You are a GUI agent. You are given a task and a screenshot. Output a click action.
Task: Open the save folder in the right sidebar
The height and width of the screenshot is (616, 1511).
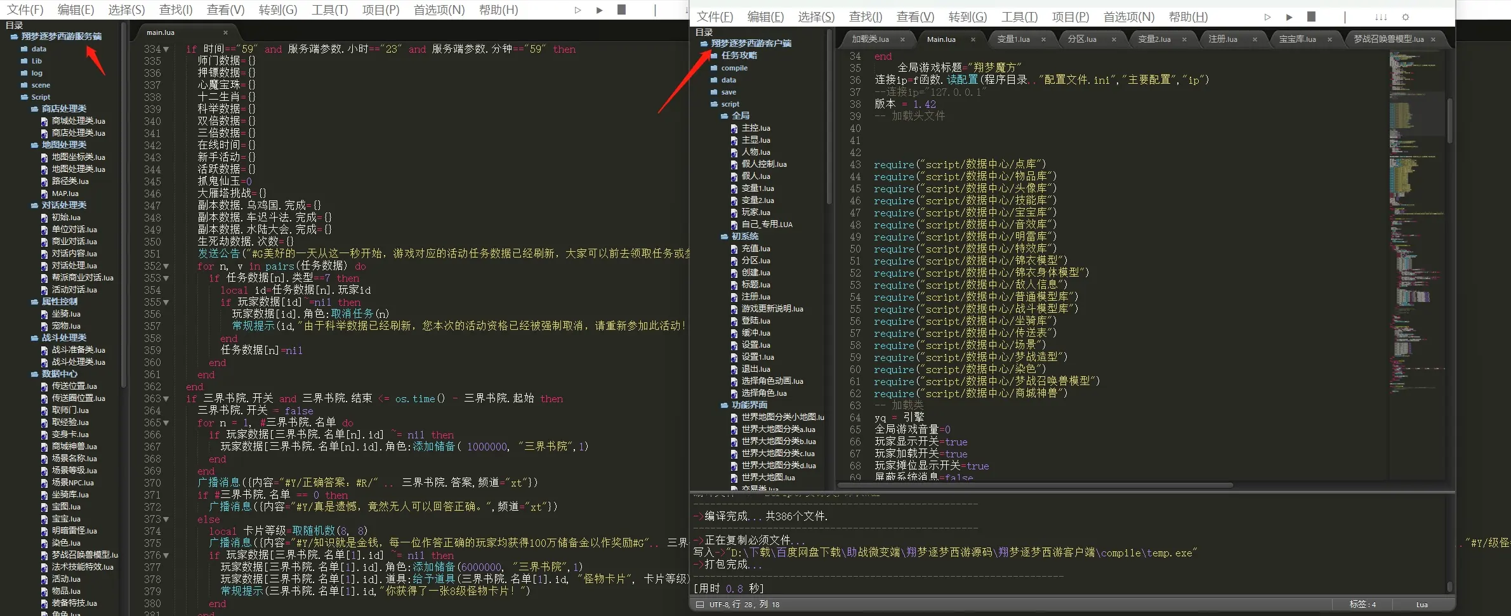point(729,92)
